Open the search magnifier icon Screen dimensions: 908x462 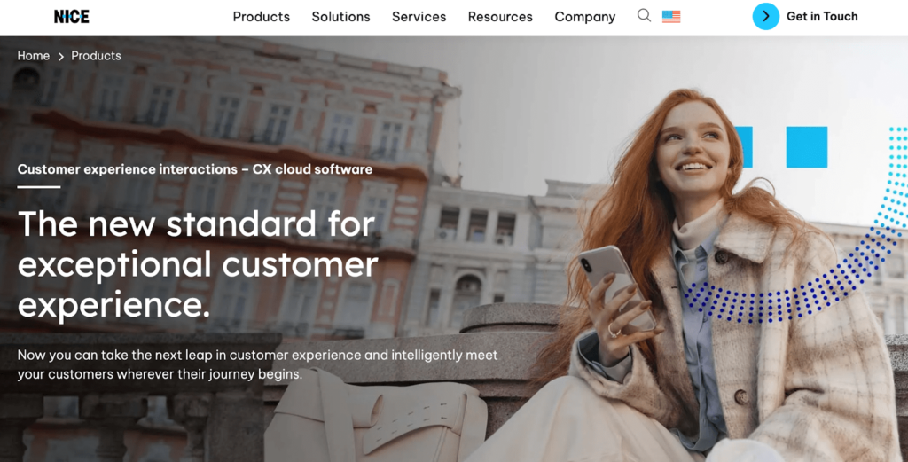pyautogui.click(x=644, y=16)
